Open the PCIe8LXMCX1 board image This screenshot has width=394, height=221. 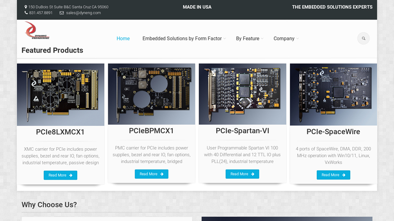pyautogui.click(x=61, y=94)
